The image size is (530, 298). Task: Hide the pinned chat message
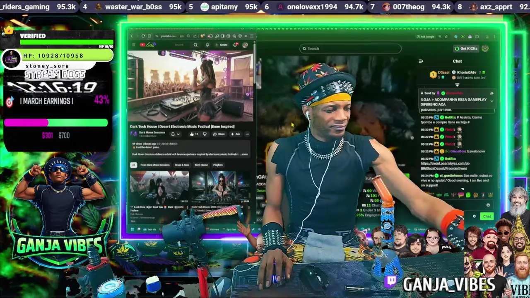[491, 94]
